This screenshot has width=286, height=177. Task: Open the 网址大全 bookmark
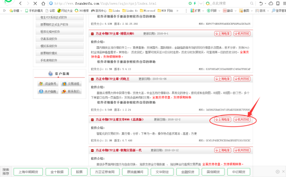point(65,11)
